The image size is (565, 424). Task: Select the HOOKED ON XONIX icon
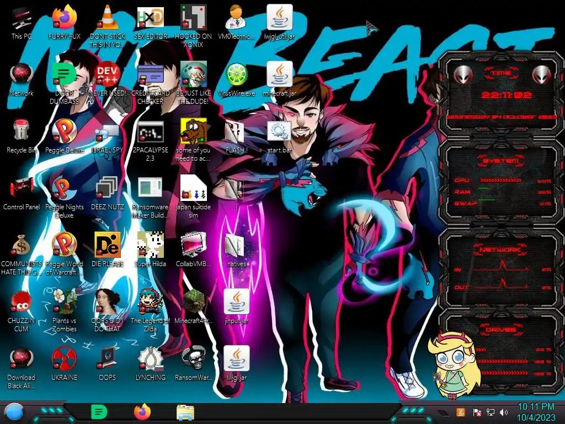pyautogui.click(x=194, y=18)
